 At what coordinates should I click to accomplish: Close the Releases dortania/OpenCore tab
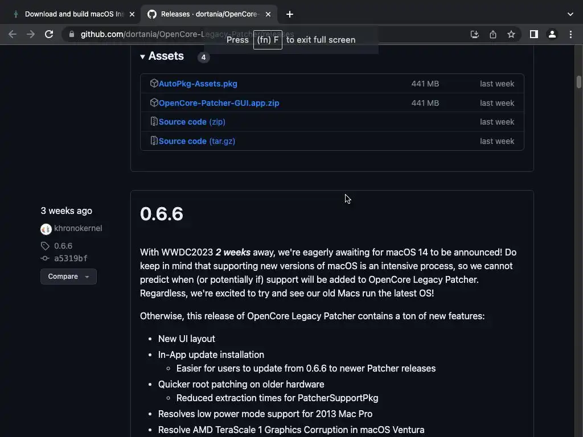[x=268, y=14]
